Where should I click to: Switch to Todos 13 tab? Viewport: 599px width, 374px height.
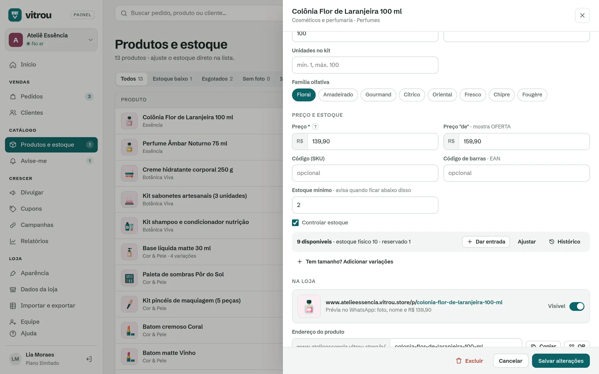point(131,79)
